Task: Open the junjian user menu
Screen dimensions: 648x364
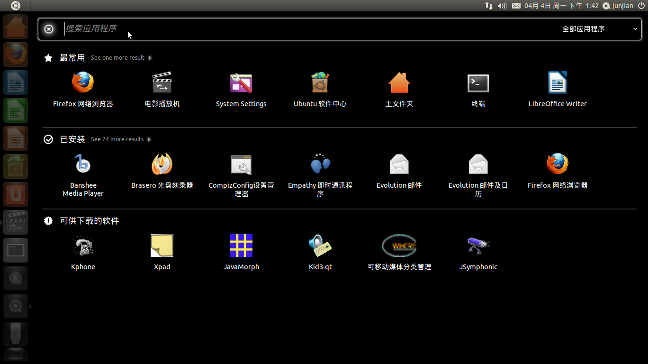Action: (x=618, y=6)
